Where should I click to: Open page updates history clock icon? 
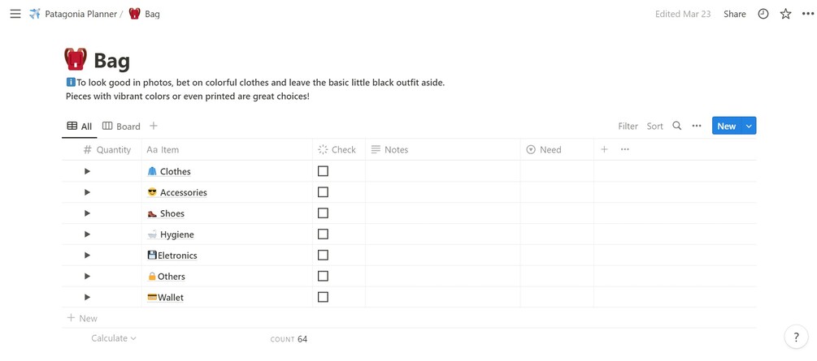click(x=763, y=14)
